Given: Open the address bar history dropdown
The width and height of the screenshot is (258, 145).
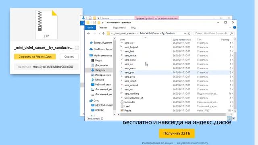Looking at the screenshot, I should [185, 33].
